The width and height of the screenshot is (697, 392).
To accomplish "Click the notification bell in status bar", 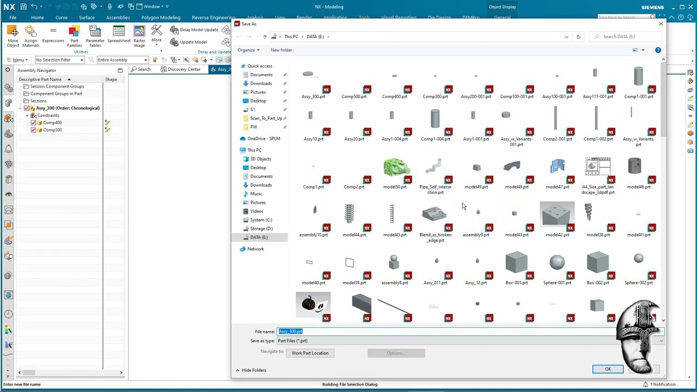I will [x=645, y=384].
